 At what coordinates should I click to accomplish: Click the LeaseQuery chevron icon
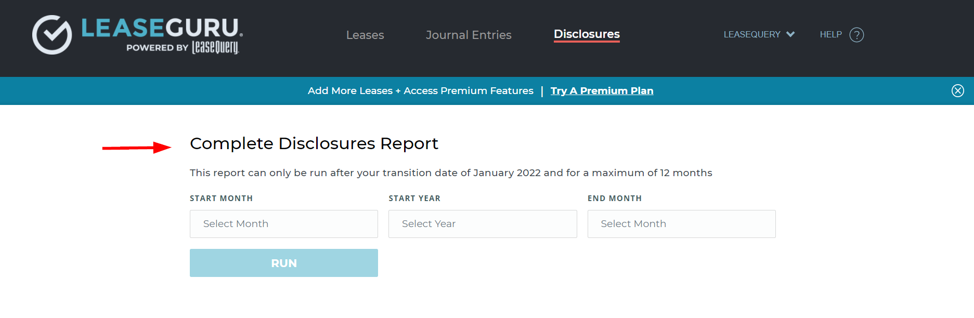(x=791, y=34)
